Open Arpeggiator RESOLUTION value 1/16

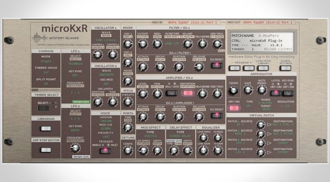click(x=285, y=106)
